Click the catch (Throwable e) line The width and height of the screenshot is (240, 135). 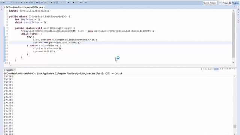pos(44,46)
